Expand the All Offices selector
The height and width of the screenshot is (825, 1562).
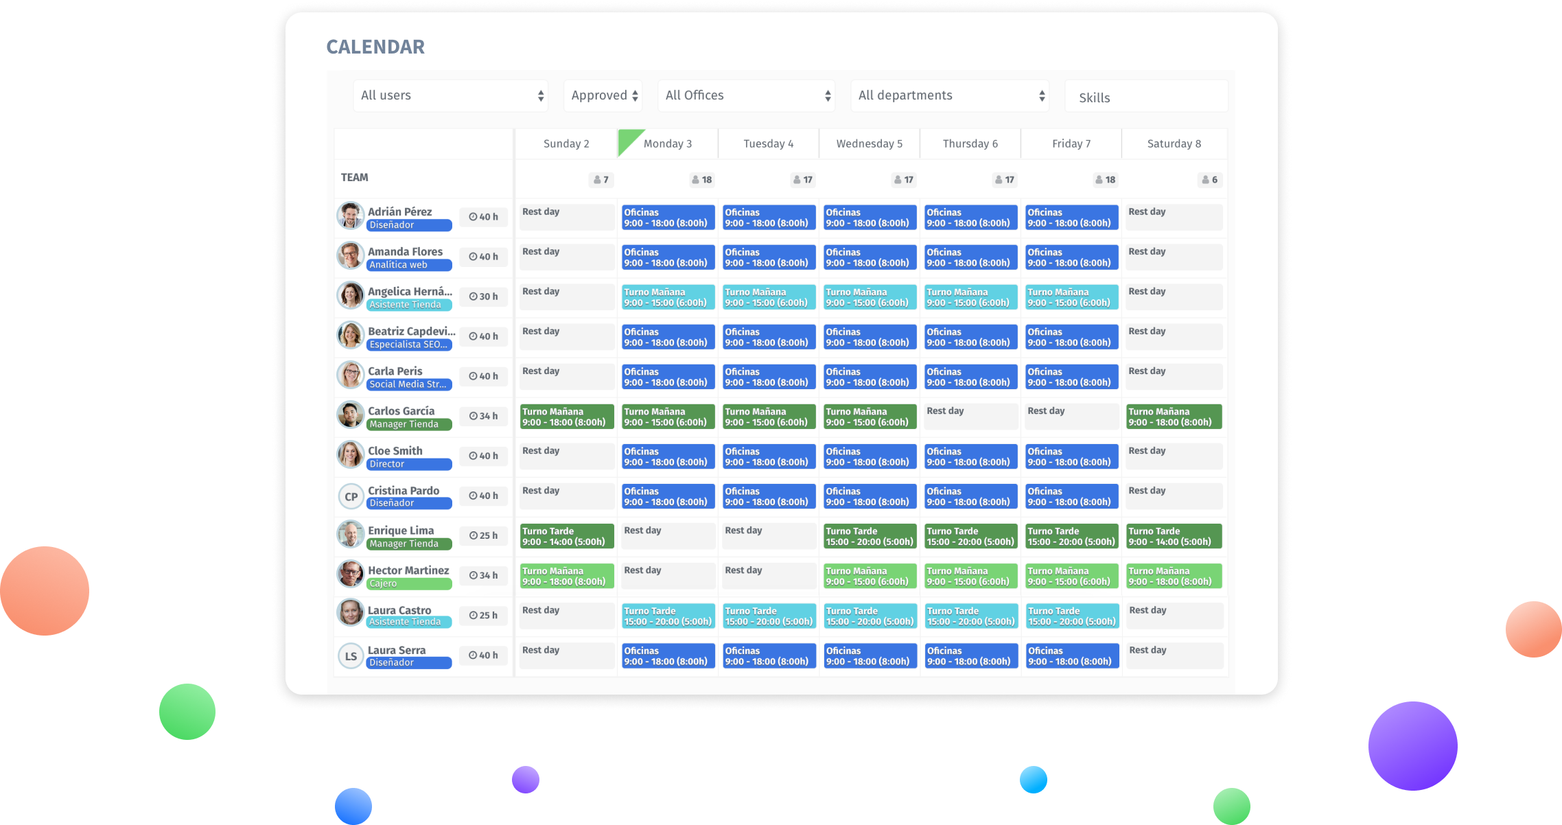tap(746, 95)
